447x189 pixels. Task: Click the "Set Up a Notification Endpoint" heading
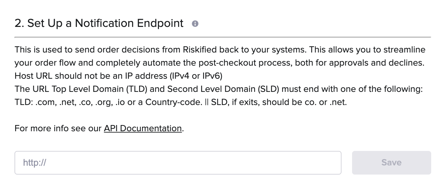105,23
